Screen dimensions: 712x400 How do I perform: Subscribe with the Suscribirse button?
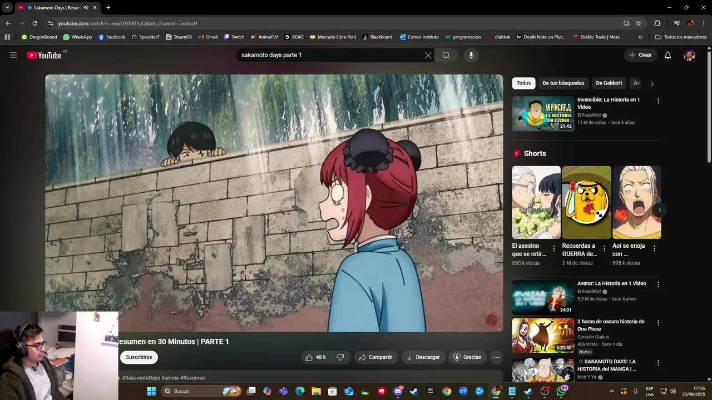click(139, 357)
